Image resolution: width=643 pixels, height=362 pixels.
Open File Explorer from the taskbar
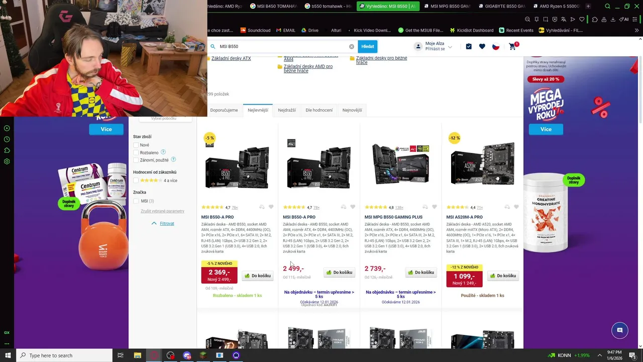click(x=137, y=355)
